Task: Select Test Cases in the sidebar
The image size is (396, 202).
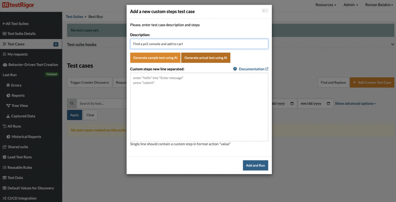Action: click(x=16, y=44)
